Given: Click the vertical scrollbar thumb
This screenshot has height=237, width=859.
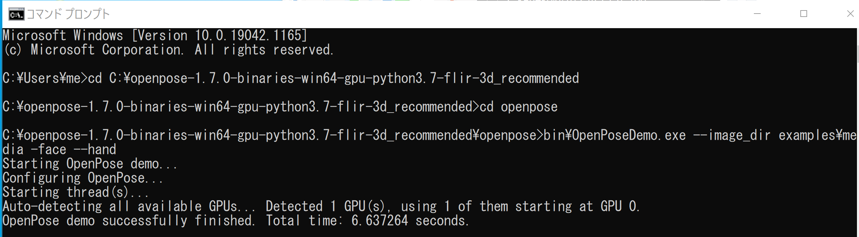Looking at the screenshot, I should click(857, 54).
